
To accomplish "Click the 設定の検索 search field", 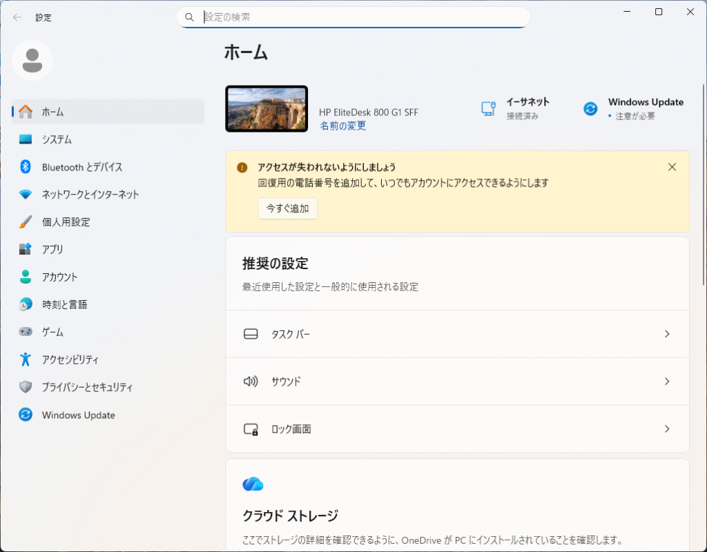I will (359, 17).
